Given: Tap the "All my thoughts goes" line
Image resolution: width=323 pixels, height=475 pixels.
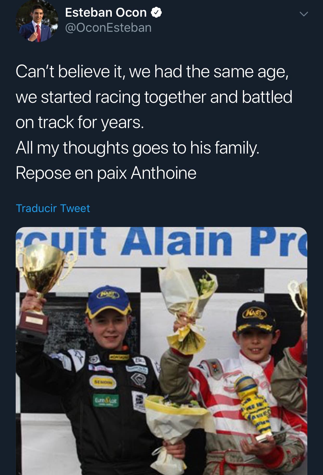Looking at the screenshot, I should [x=137, y=148].
